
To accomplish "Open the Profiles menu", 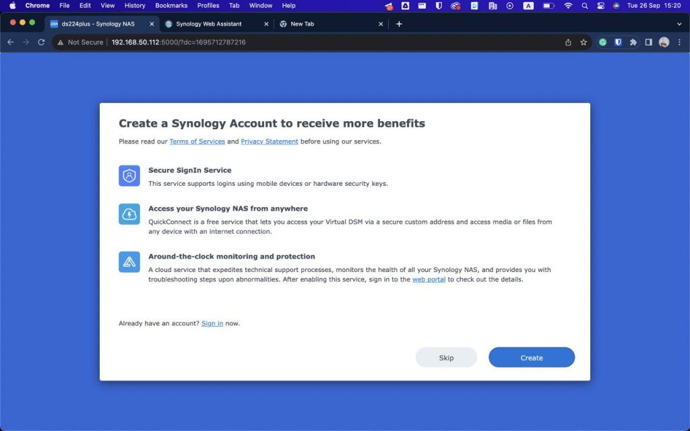I will (208, 5).
